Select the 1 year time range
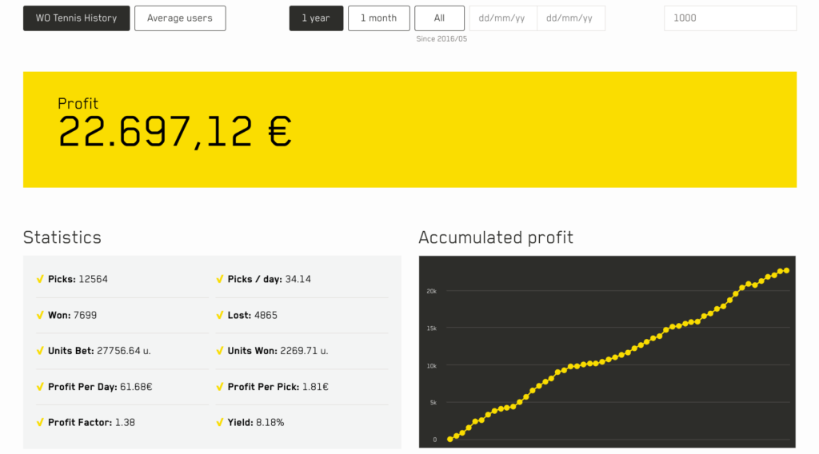819x454 pixels. click(316, 18)
